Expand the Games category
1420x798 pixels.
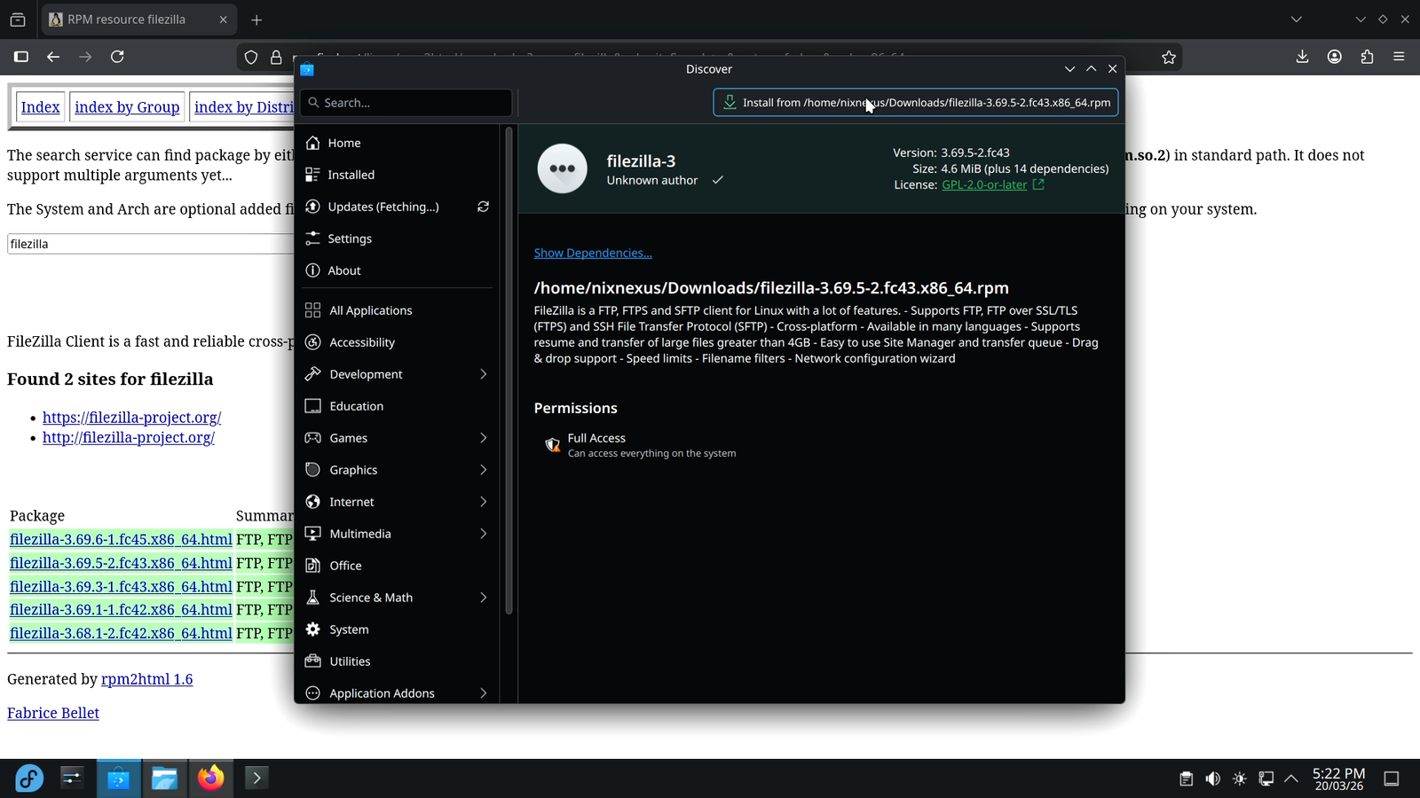483,438
